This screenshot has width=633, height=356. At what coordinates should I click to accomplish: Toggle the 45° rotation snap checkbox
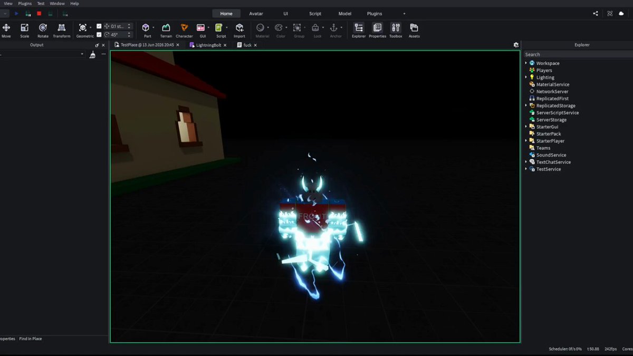[99, 35]
